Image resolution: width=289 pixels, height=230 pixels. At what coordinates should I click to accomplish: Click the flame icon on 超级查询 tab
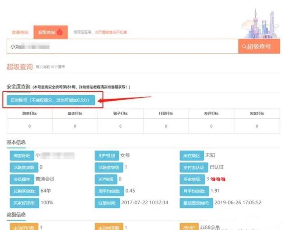[x=60, y=32]
